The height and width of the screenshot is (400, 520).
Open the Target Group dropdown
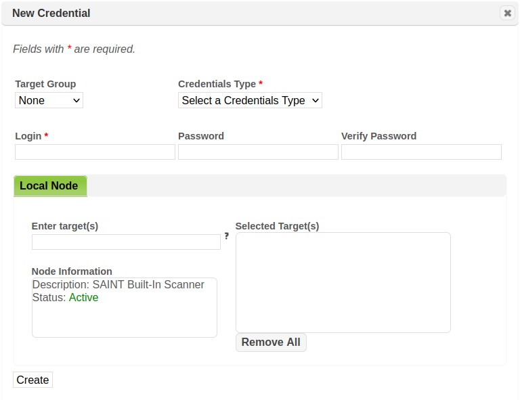pos(49,100)
